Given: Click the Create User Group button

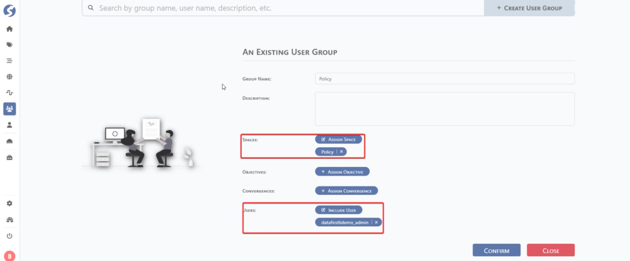Looking at the screenshot, I should coord(529,8).
